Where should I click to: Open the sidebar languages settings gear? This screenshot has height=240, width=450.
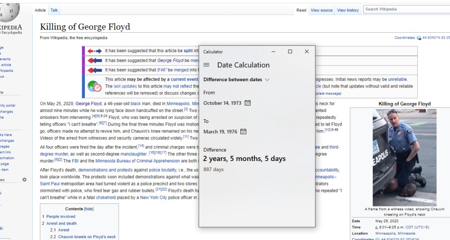click(24, 180)
